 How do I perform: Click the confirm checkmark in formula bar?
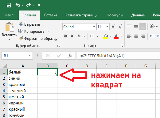(x=59, y=56)
